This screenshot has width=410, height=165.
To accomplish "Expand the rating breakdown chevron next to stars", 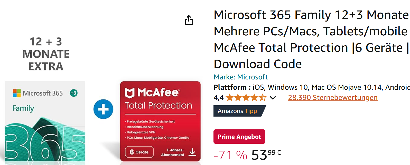I will tap(273, 98).
